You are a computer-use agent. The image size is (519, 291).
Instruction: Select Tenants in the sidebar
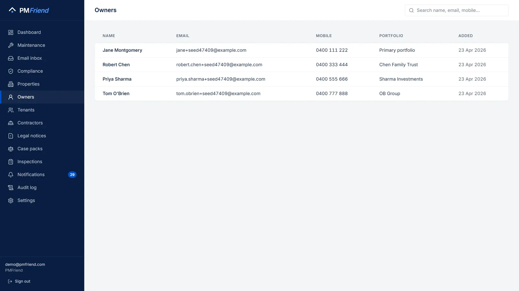(x=42, y=110)
